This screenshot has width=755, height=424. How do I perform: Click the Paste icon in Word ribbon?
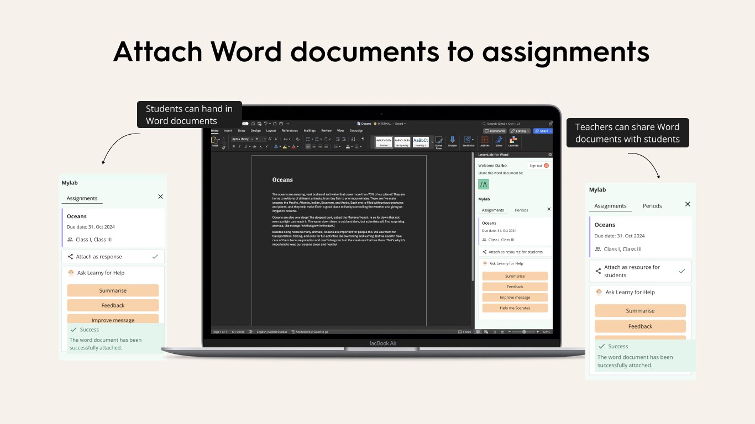click(214, 140)
